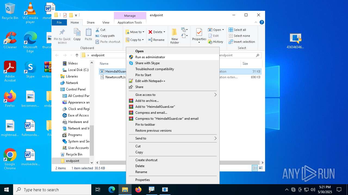The width and height of the screenshot is (348, 195).
Task: Click the Rename ribbon button
Action: [156, 40]
